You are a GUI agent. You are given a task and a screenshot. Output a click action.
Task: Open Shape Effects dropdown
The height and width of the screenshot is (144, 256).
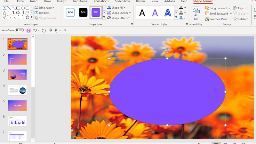coord(119,18)
